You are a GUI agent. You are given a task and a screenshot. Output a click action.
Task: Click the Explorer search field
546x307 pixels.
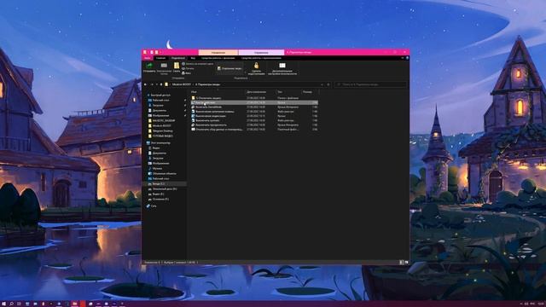click(x=370, y=84)
